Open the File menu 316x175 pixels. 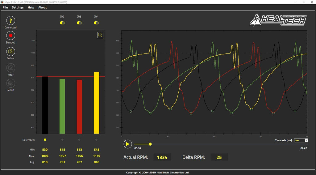pyautogui.click(x=5, y=7)
